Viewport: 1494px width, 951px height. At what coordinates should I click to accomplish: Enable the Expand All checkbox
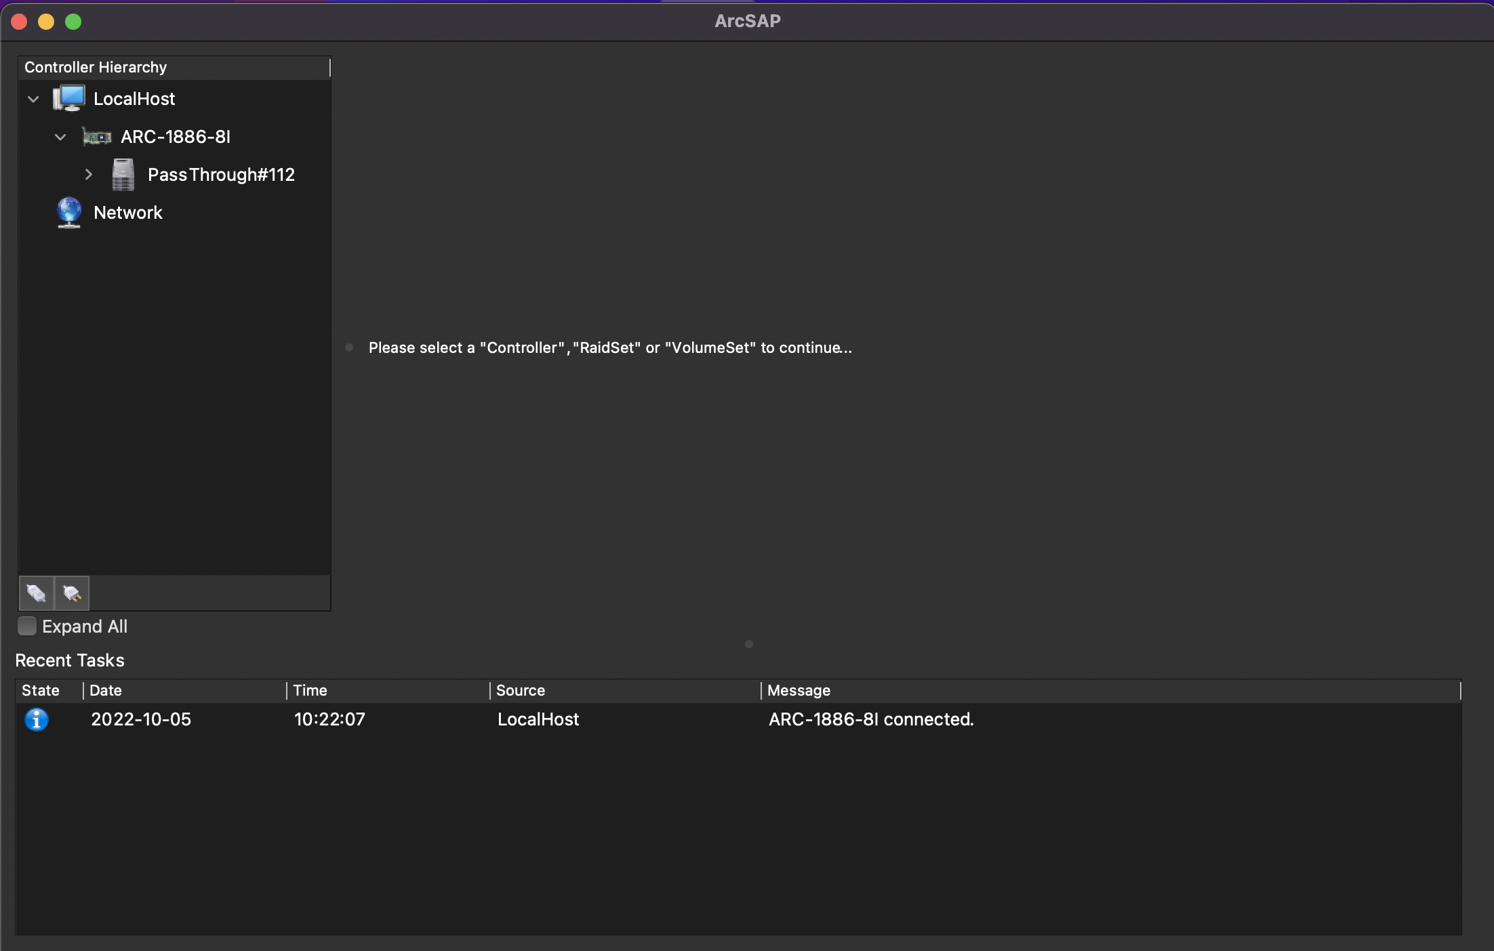[x=27, y=626]
